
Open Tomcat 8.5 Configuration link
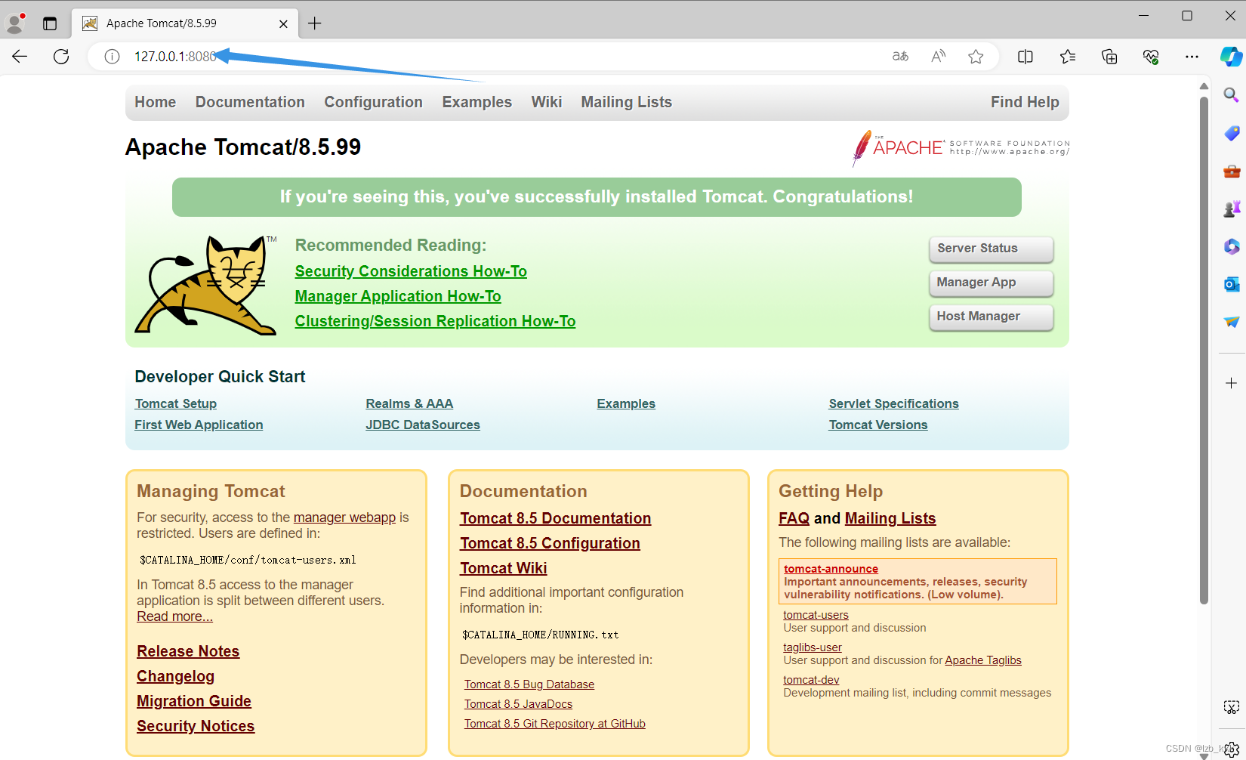point(550,543)
